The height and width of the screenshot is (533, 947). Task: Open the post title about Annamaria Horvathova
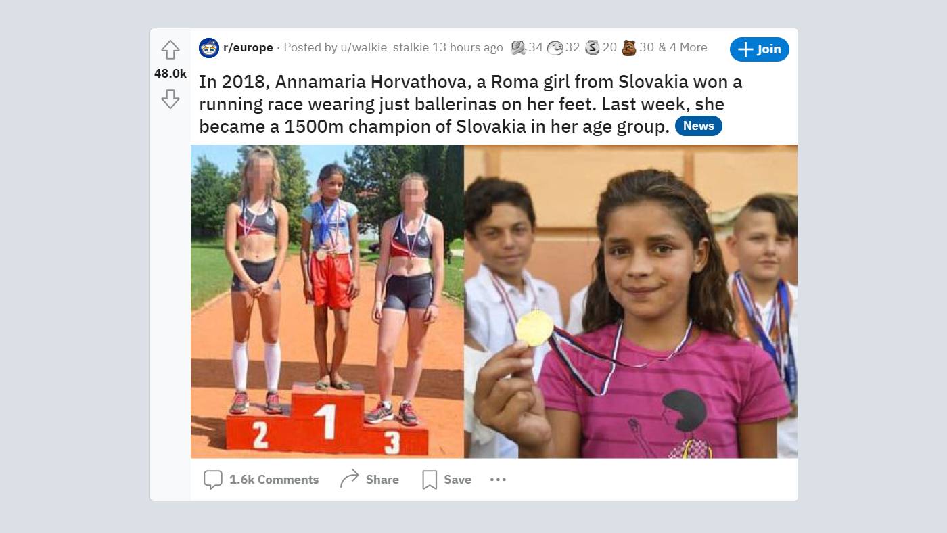471,104
